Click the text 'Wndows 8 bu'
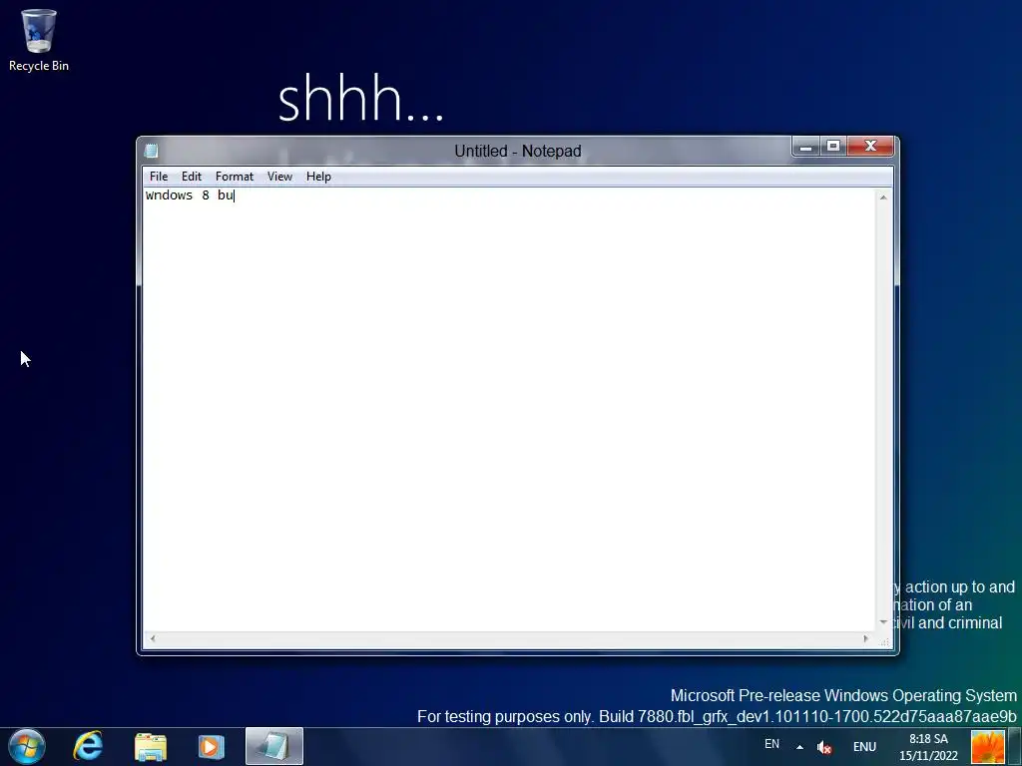The height and width of the screenshot is (766, 1022). 189,195
